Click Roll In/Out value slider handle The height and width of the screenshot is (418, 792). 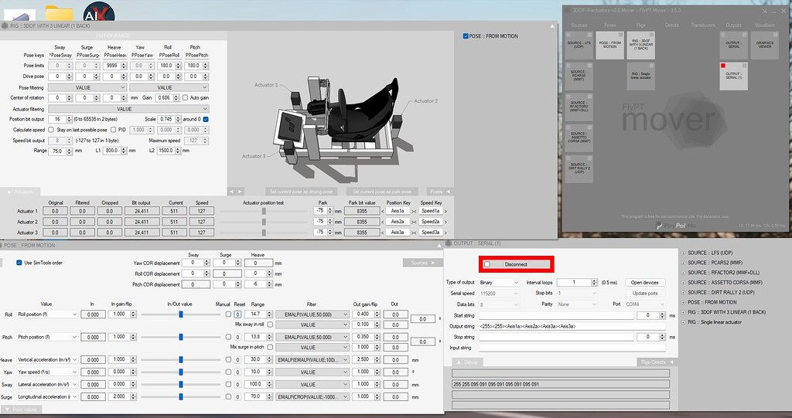[x=180, y=314]
